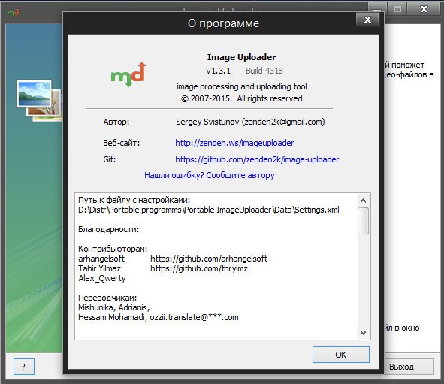Click the OK button in the About dialog
The width and height of the screenshot is (444, 384).
click(341, 355)
